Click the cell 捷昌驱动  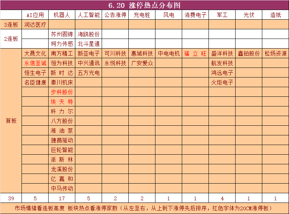(62, 140)
